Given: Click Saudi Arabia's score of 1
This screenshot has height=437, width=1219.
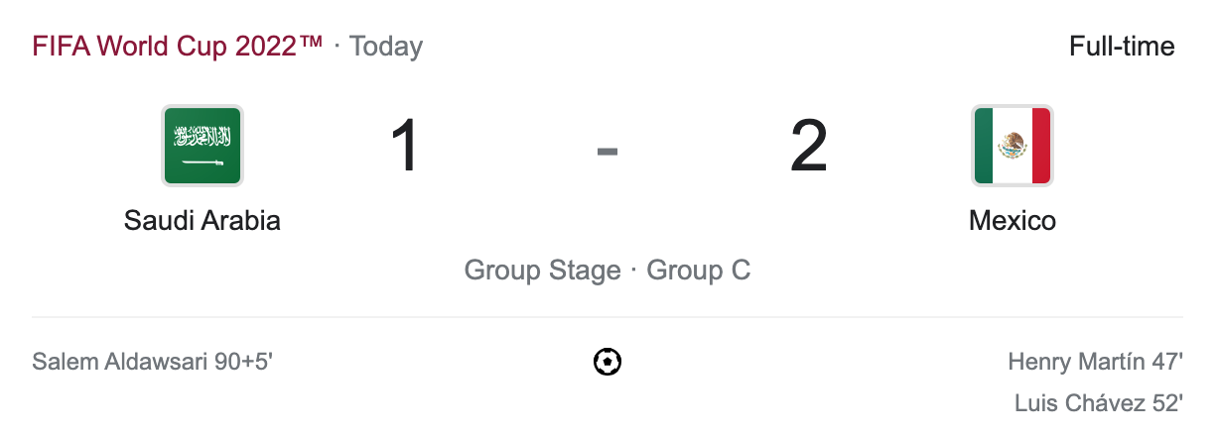Looking at the screenshot, I should pyautogui.click(x=406, y=148).
